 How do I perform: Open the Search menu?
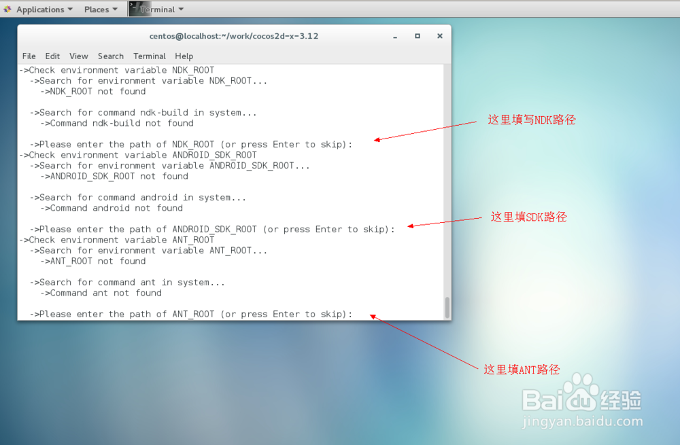[x=110, y=56]
